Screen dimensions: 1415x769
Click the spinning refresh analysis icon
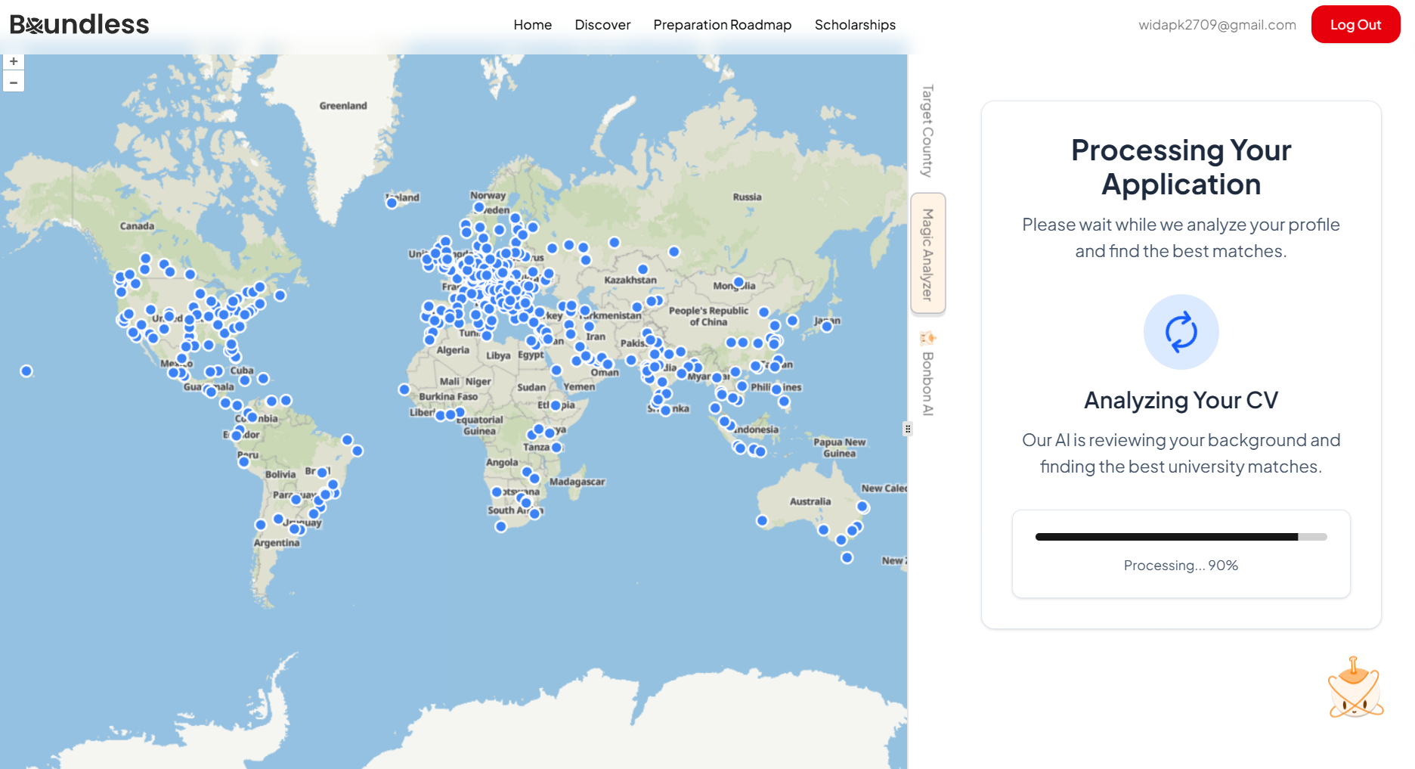1181,332
